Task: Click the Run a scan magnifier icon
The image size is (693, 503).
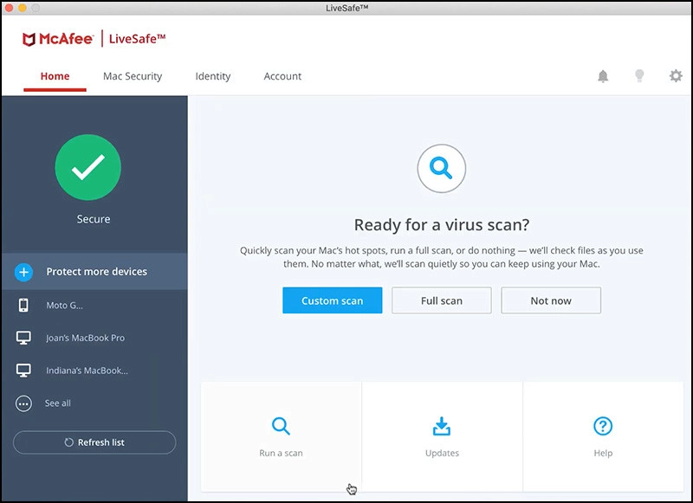Action: click(x=281, y=426)
